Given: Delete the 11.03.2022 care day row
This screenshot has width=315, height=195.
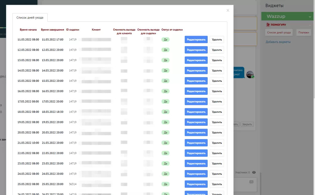Looking at the screenshot, I should pos(217,40).
